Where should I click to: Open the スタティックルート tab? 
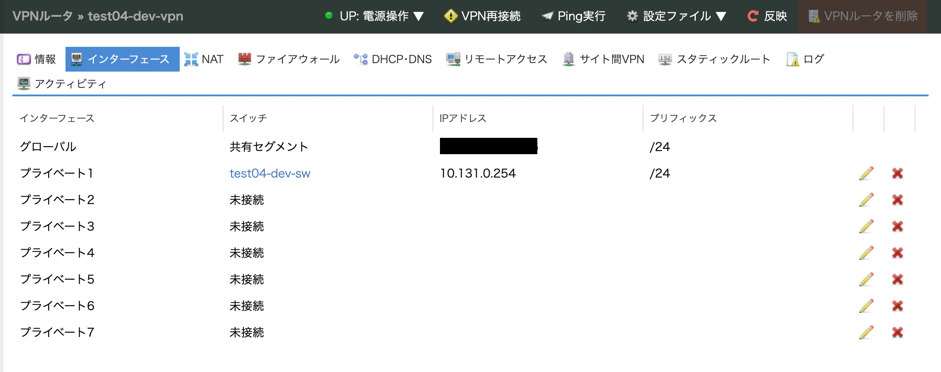(x=714, y=59)
